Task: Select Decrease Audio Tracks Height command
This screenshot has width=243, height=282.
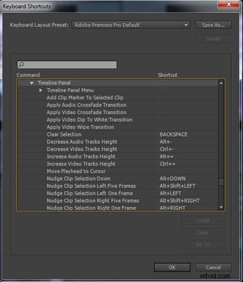Action: tap(82, 142)
